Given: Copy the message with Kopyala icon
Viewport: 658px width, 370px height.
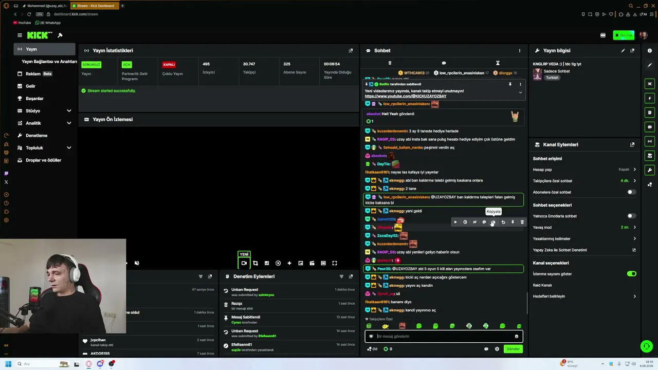Looking at the screenshot, I should [x=493, y=222].
